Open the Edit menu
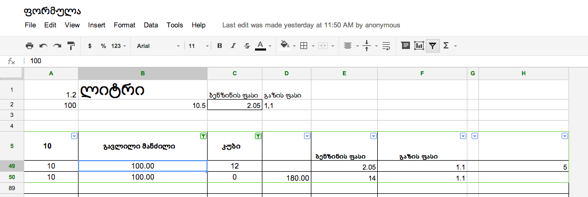588x197 pixels. [x=50, y=25]
